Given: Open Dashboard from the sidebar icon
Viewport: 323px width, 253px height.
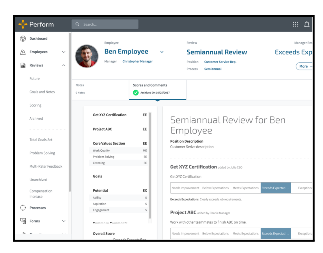Looking at the screenshot, I should [23, 38].
